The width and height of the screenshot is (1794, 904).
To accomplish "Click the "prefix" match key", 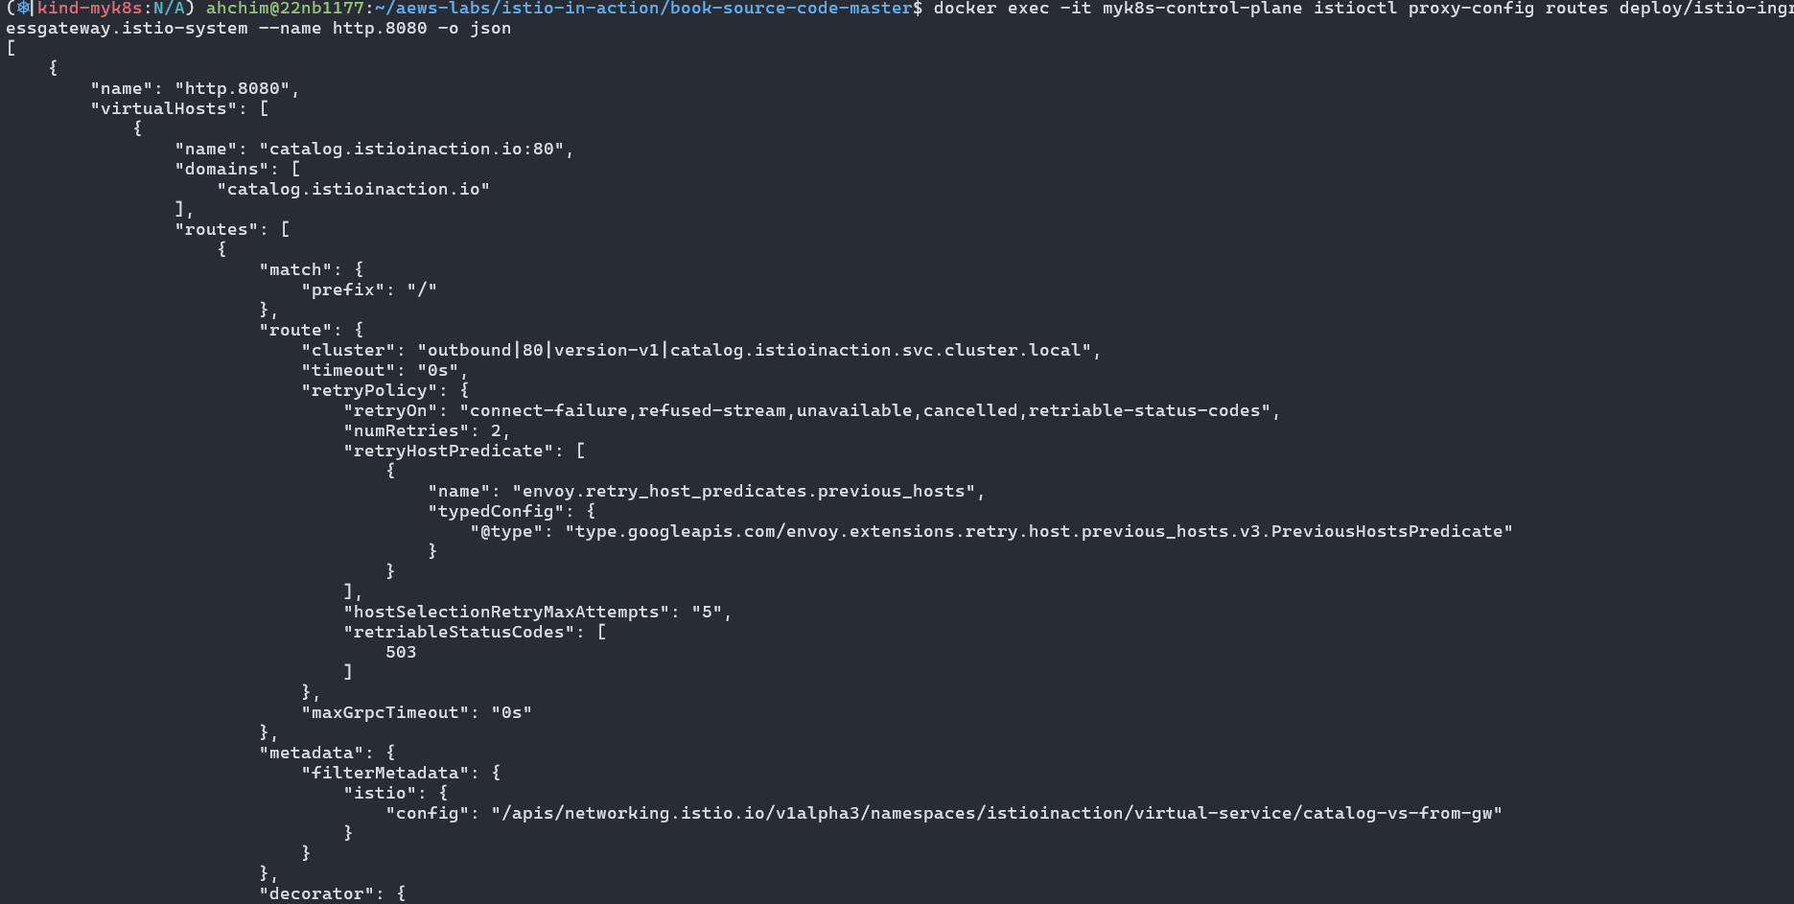I will 343,290.
